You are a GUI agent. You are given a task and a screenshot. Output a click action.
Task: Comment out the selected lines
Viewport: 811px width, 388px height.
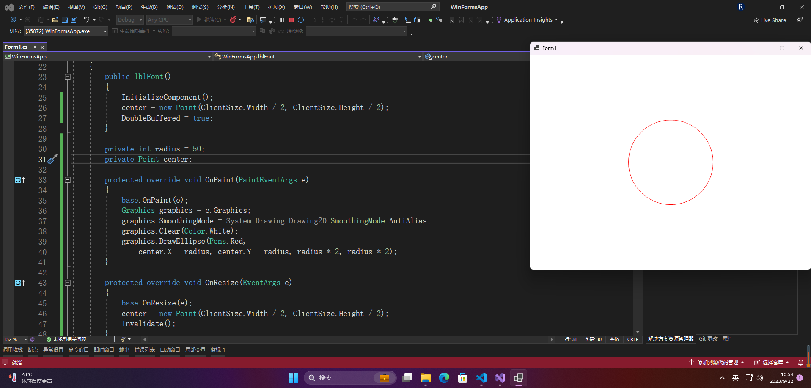click(430, 20)
